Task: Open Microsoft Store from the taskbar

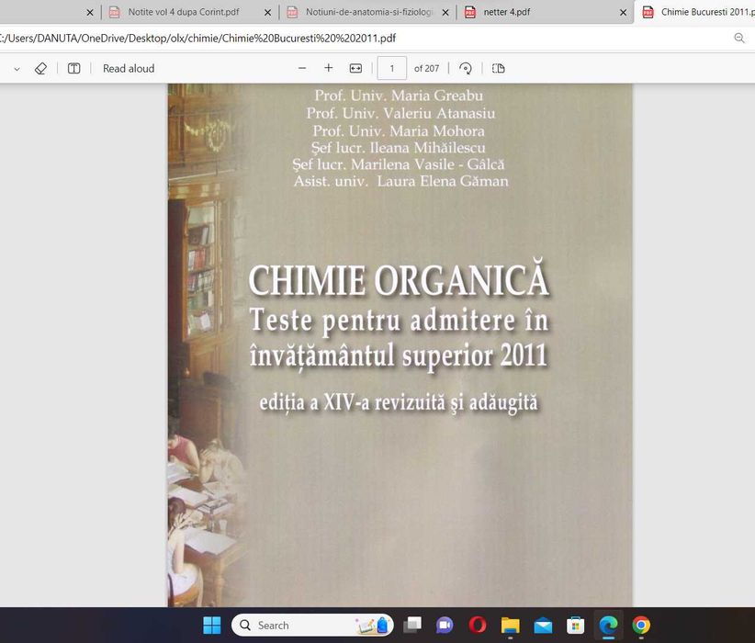Action: point(575,626)
